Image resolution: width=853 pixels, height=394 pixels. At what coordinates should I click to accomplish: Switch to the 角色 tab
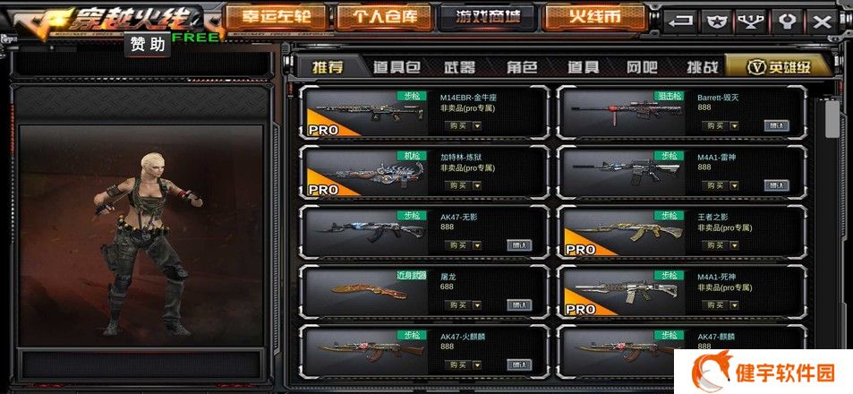(x=522, y=67)
